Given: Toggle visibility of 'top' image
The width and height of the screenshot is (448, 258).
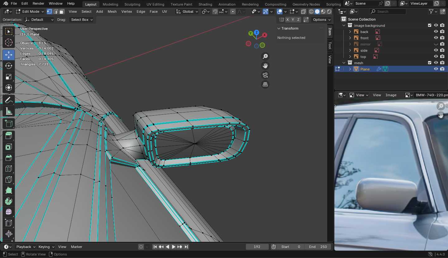Looking at the screenshot, I should [x=436, y=57].
